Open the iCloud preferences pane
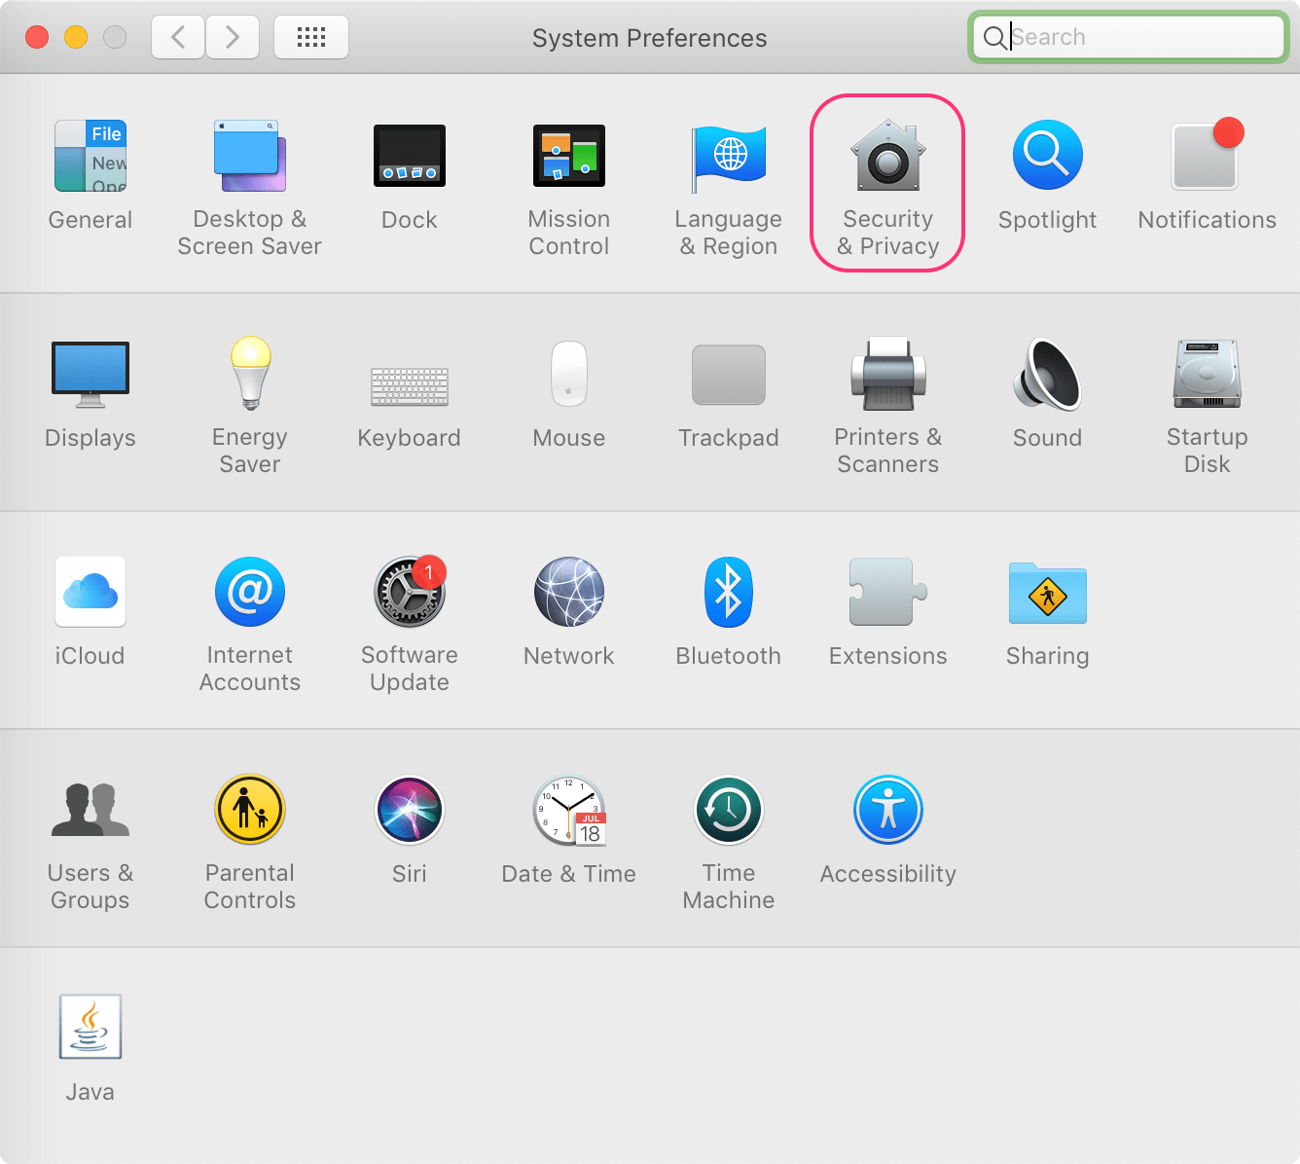Viewport: 1300px width, 1164px height. point(90,593)
